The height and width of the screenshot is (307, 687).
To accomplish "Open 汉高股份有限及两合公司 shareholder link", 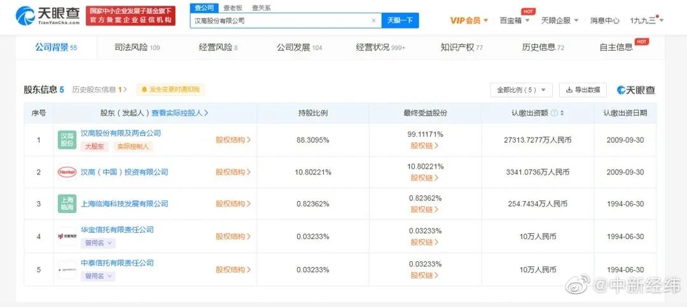I will pos(121,133).
